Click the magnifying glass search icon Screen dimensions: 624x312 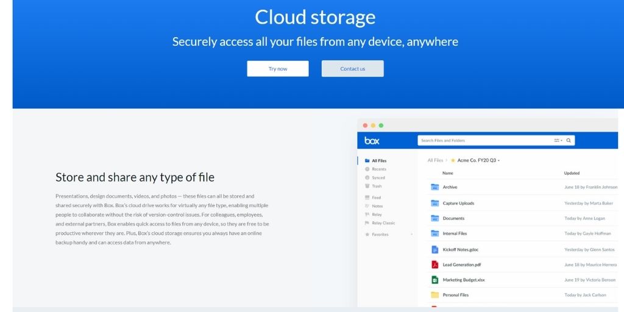[x=569, y=141]
